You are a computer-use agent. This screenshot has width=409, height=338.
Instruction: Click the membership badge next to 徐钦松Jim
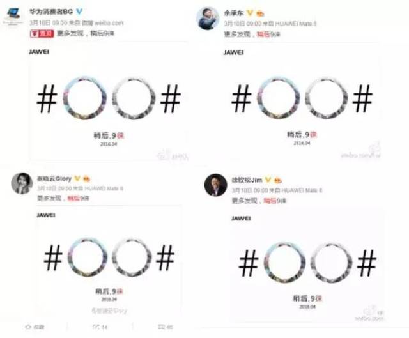coord(278,180)
